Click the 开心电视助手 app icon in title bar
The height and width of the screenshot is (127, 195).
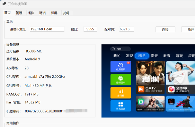[4, 4]
